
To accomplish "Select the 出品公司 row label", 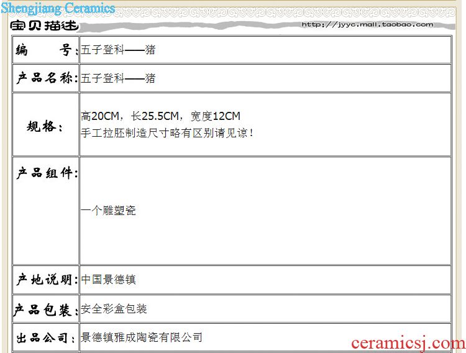I will [46, 337].
